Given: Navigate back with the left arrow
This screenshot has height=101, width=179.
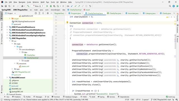Looking at the screenshot, I should click(x=14, y=6).
